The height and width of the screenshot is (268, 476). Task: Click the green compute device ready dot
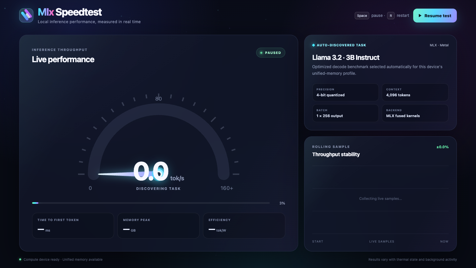click(20, 259)
